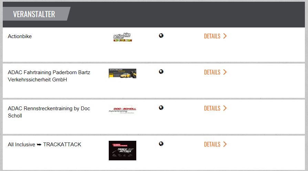Click the Actionbike logo image
Screen dimensions: 308x171
coord(123,37)
